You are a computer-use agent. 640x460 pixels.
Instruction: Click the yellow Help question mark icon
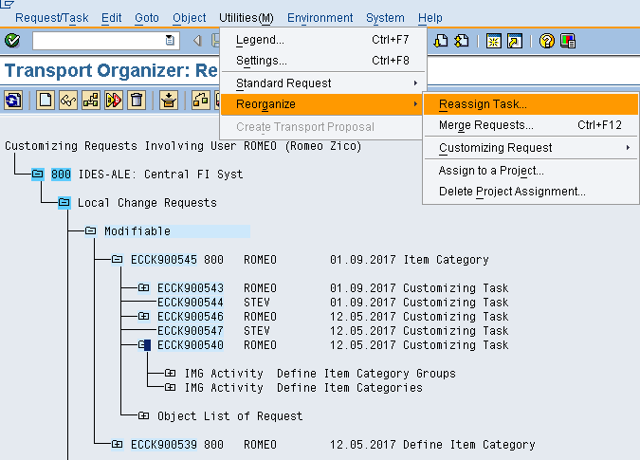point(546,41)
